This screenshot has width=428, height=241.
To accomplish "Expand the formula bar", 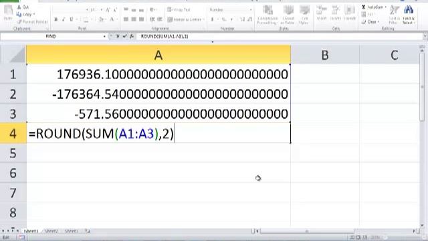I will 425,36.
